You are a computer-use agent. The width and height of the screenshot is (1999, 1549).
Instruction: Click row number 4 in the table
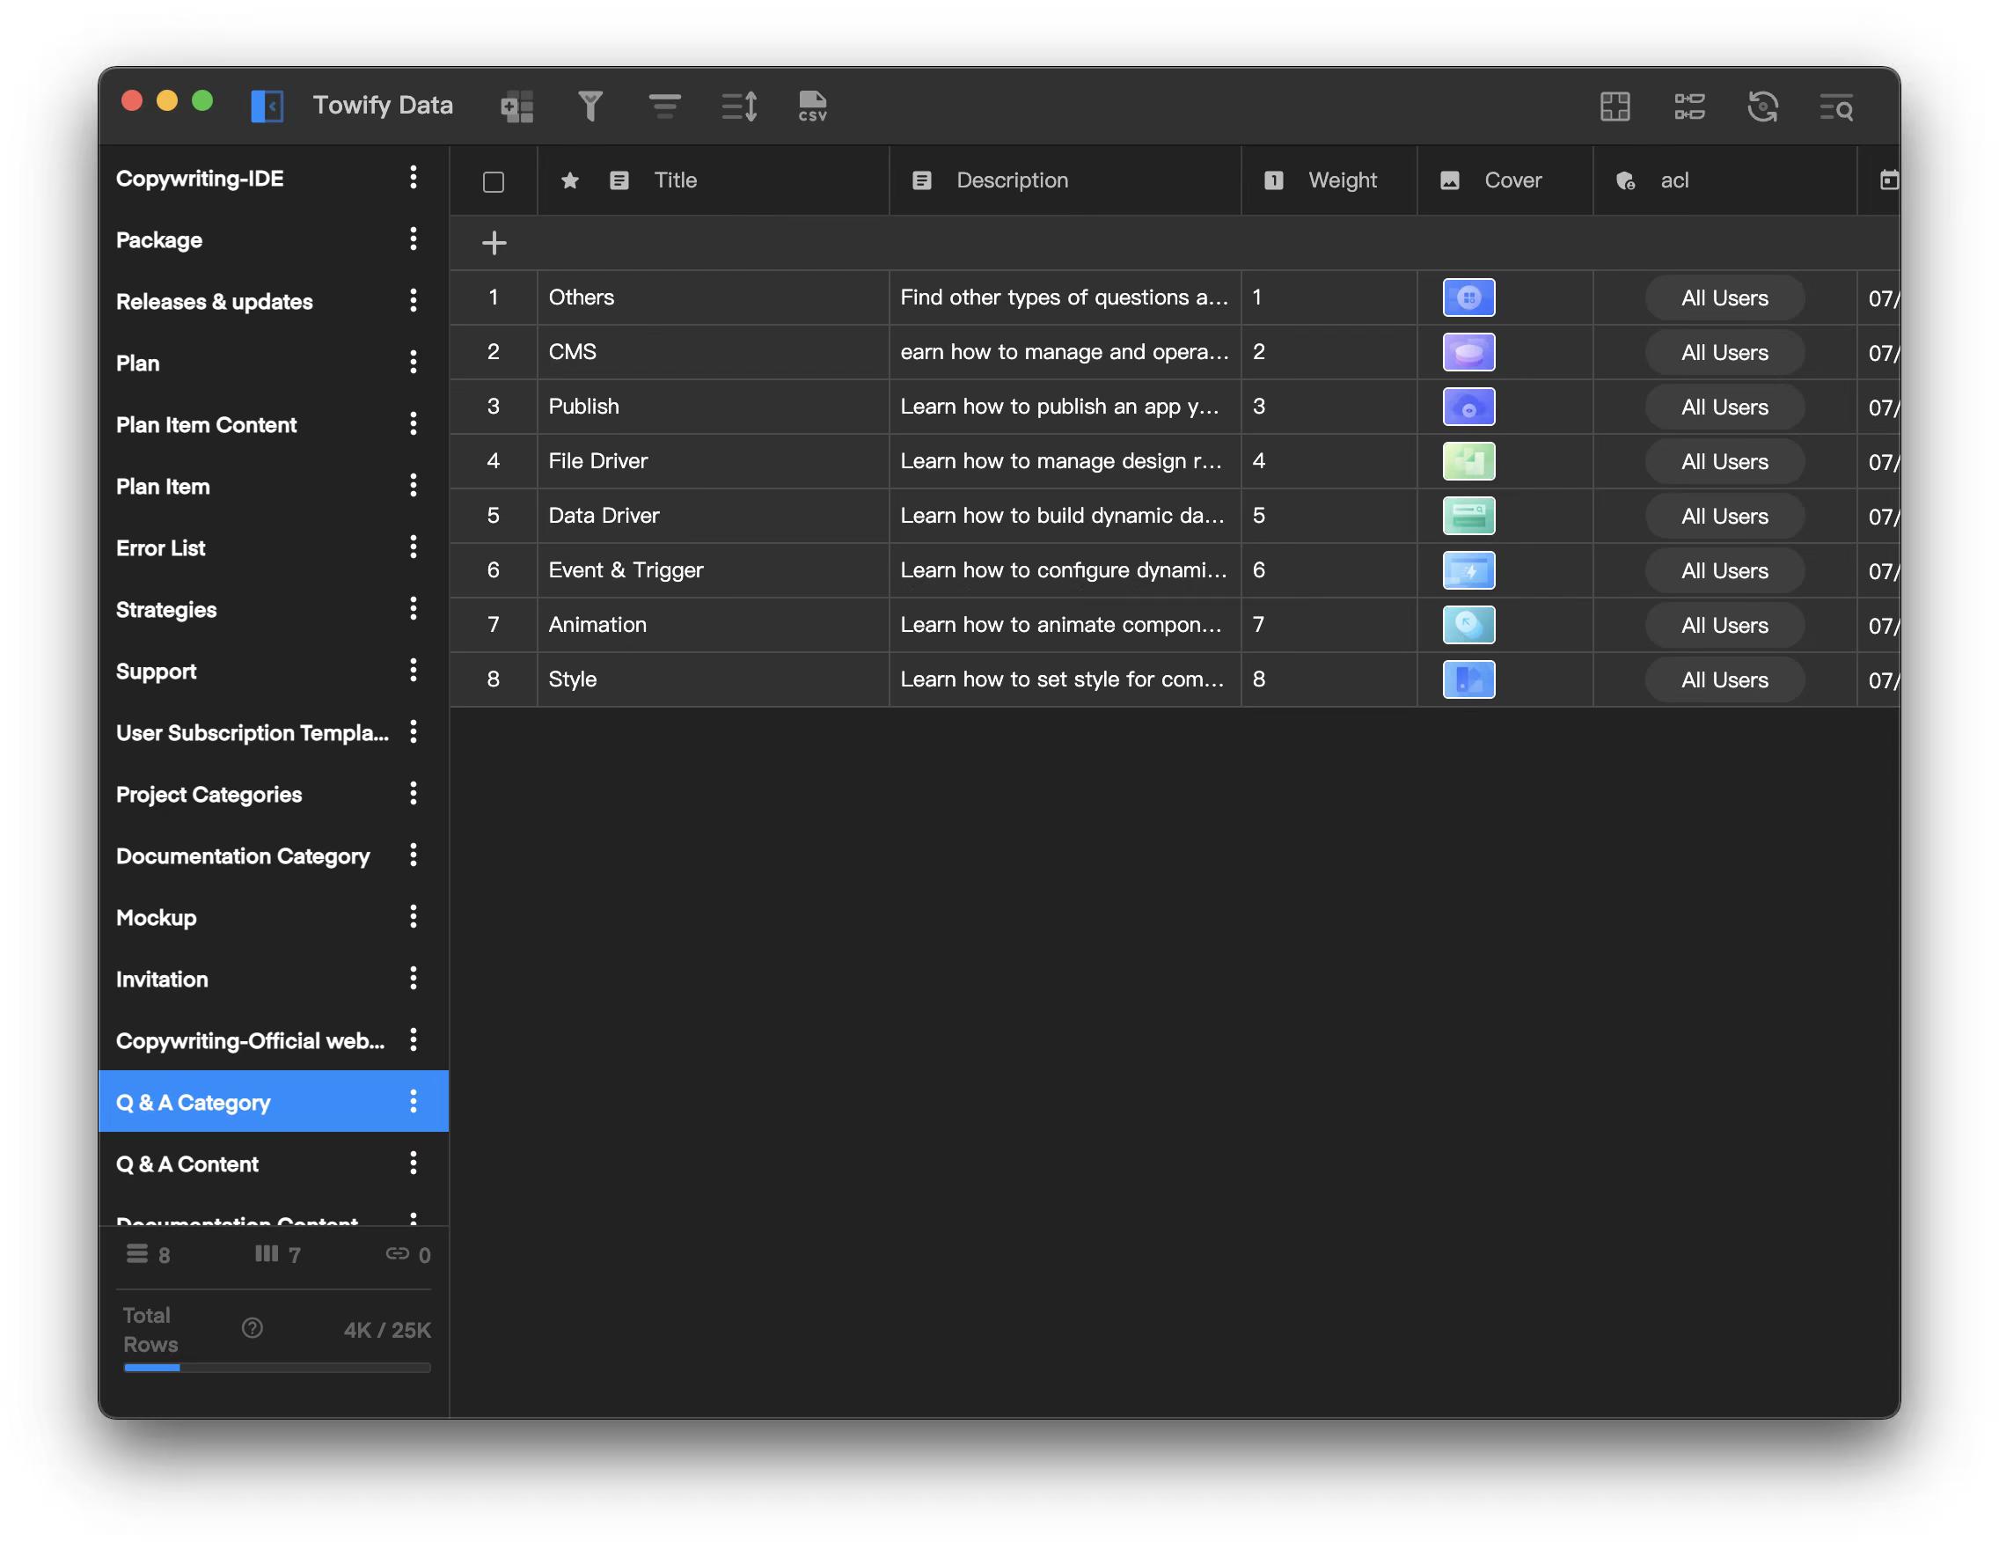[494, 461]
